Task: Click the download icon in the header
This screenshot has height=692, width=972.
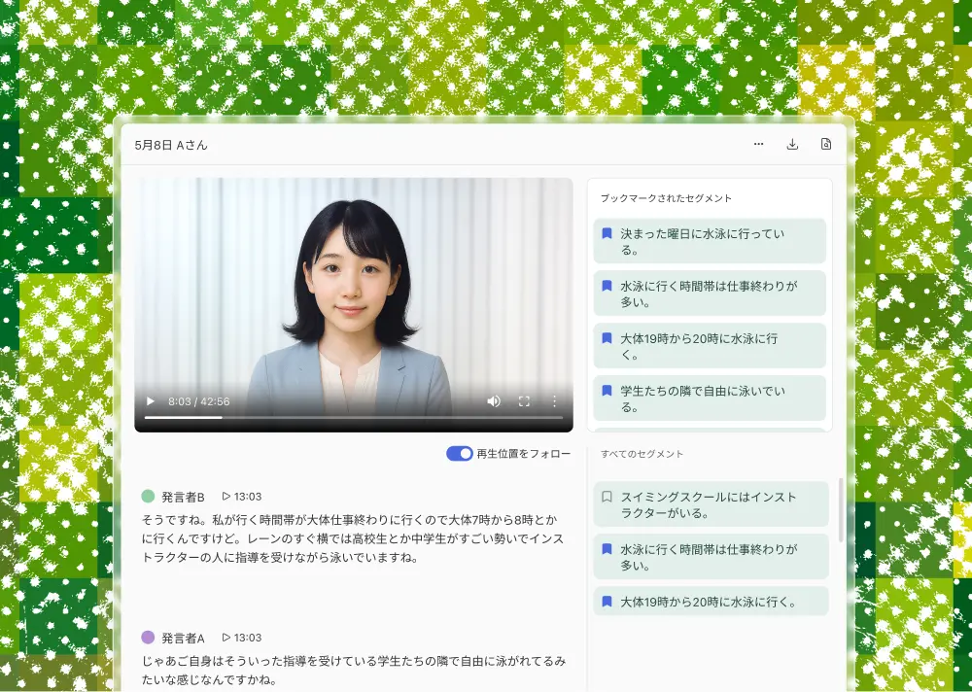Action: pos(792,144)
